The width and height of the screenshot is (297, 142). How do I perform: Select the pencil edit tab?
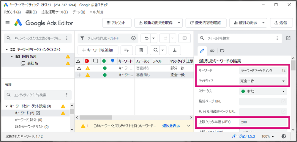click(202, 51)
